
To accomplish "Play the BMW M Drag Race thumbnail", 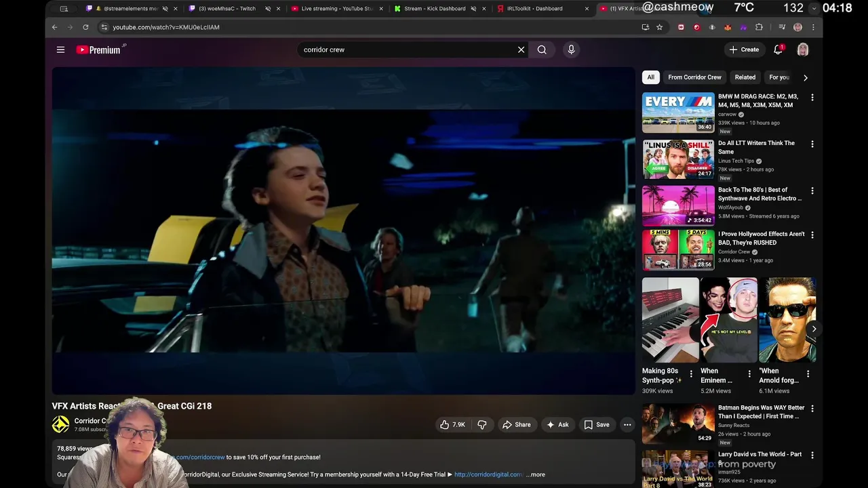I will [678, 113].
